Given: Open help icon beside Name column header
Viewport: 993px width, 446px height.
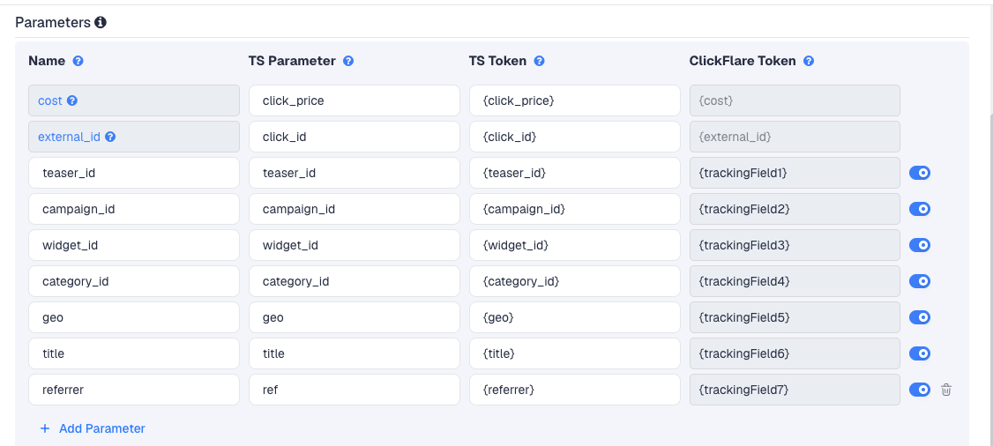Looking at the screenshot, I should click(x=78, y=62).
